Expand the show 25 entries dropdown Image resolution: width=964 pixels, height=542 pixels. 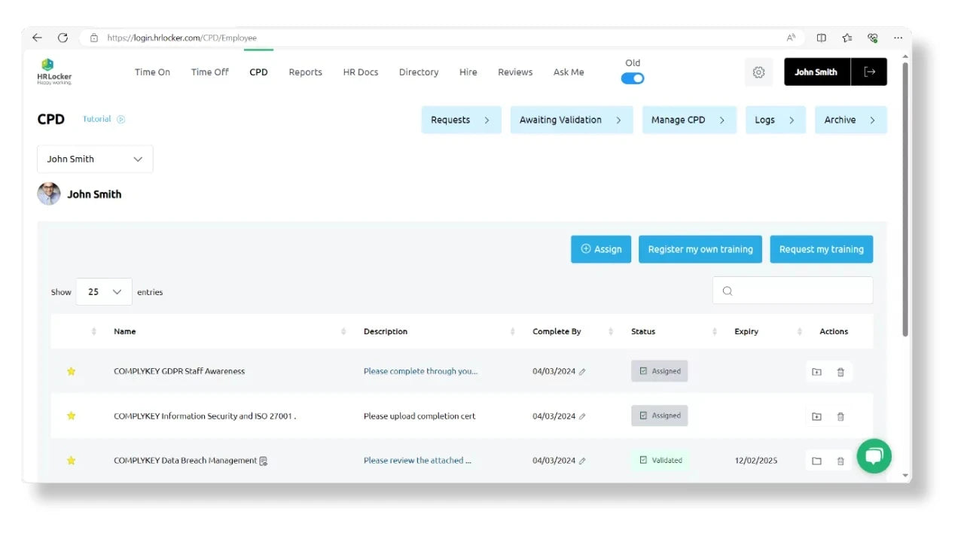pyautogui.click(x=104, y=292)
